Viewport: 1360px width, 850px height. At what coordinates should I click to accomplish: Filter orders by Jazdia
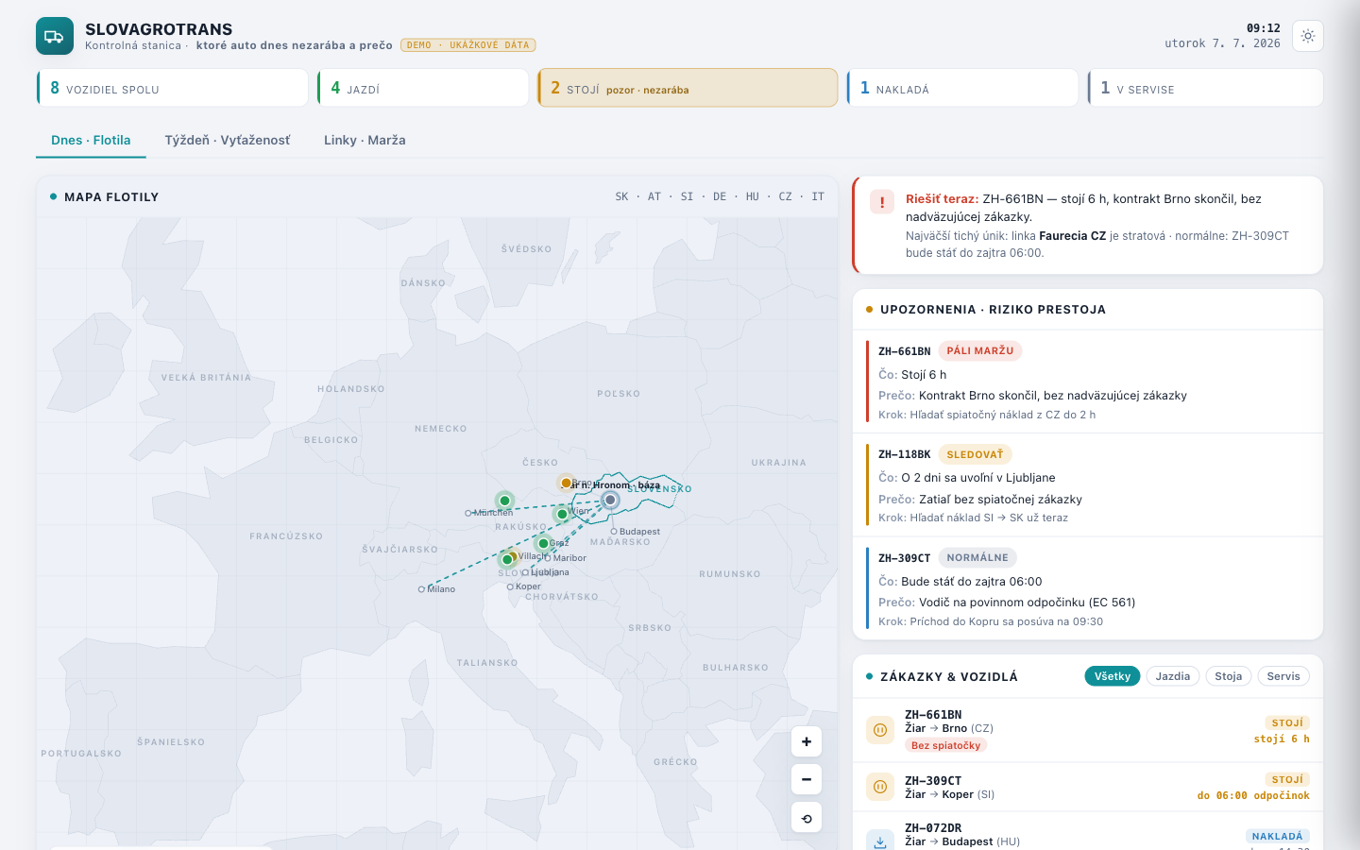[1173, 676]
